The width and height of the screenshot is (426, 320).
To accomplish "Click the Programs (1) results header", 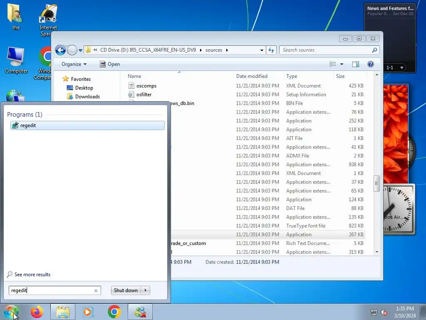I will [x=25, y=115].
